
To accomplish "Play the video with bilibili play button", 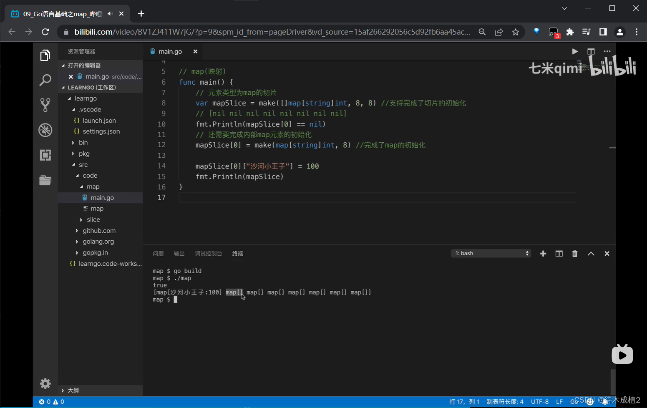I will coord(622,354).
